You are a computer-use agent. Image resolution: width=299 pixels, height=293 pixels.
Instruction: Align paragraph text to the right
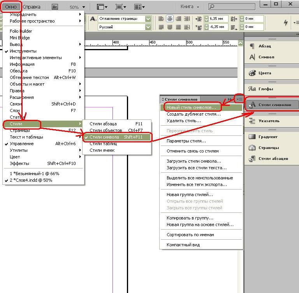coord(178,19)
